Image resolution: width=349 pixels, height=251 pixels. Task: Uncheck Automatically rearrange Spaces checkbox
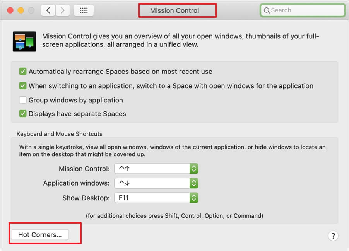pyautogui.click(x=23, y=72)
